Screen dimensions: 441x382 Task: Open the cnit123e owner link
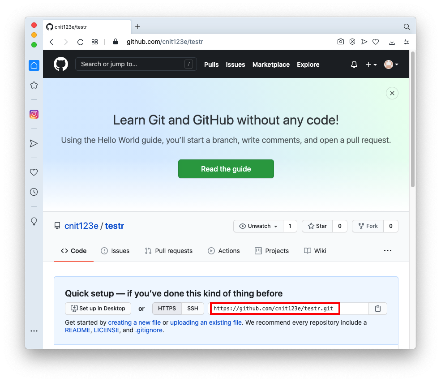pyautogui.click(x=81, y=226)
